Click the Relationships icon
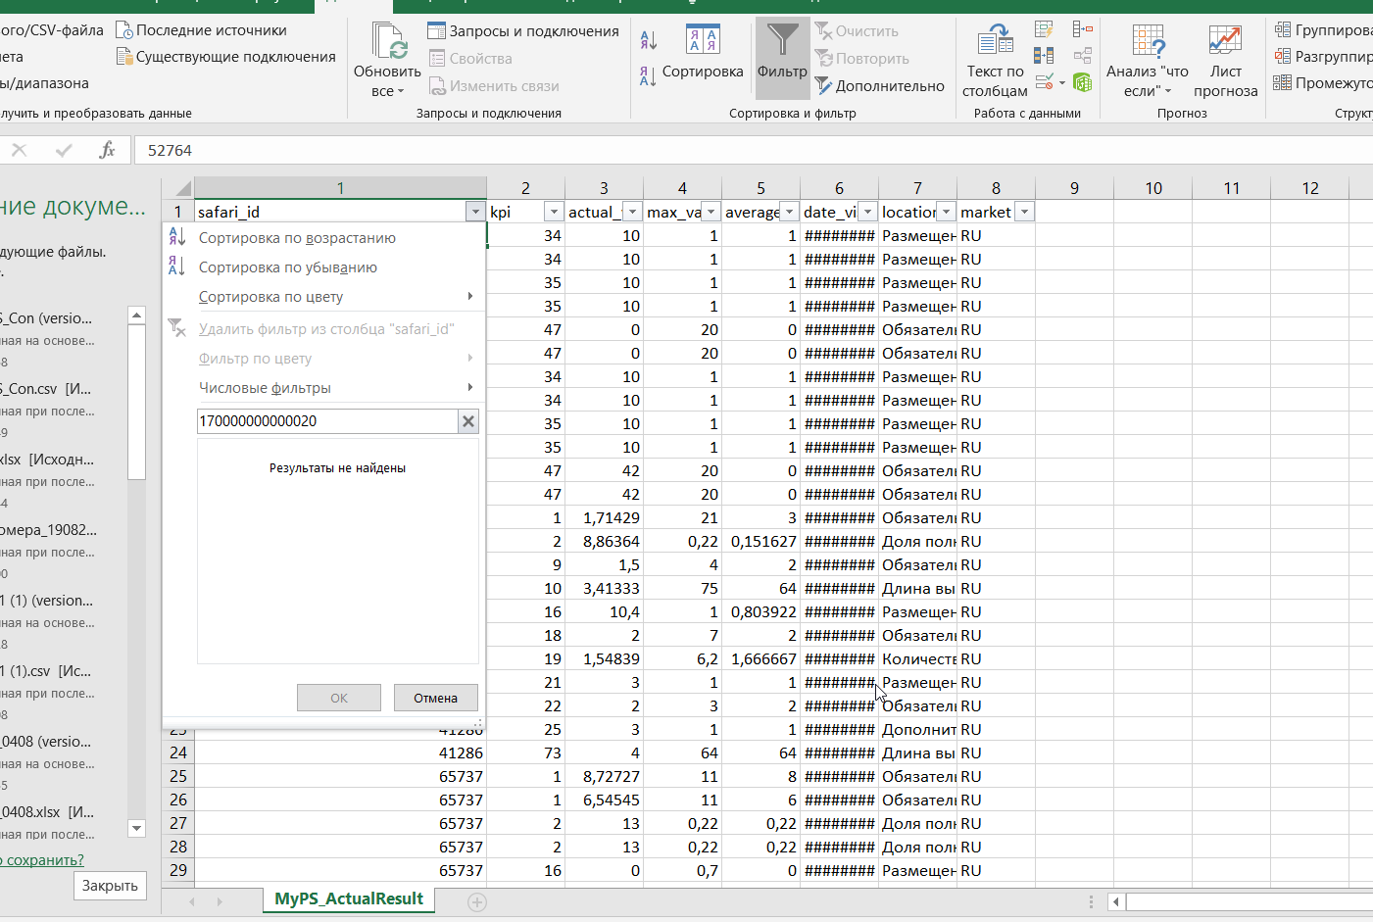The height and width of the screenshot is (922, 1373). tap(1083, 56)
